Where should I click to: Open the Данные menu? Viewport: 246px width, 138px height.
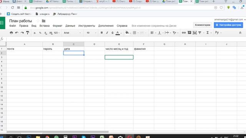[70, 26]
